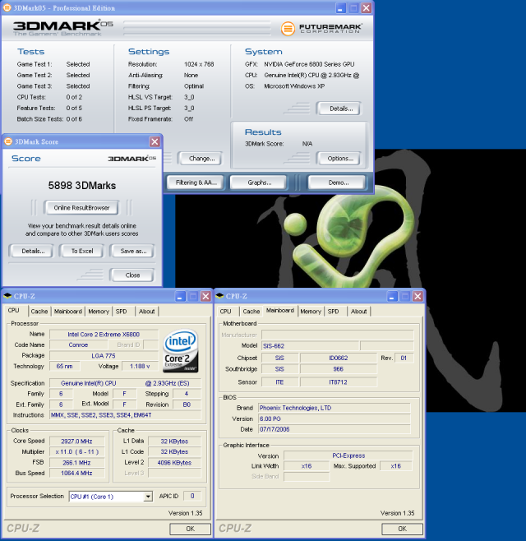Viewport: 526px width, 541px height.
Task: Minimize the left CPU-Z window
Action: (x=180, y=296)
